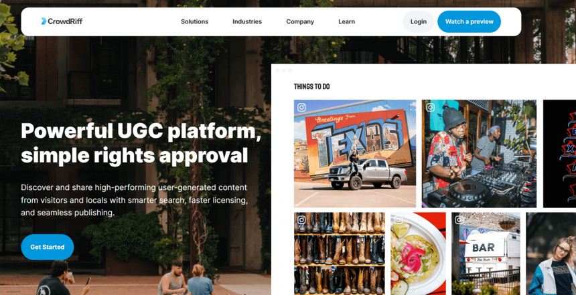
Task: Click the neon sign photo thumbnail
Action: point(559,153)
